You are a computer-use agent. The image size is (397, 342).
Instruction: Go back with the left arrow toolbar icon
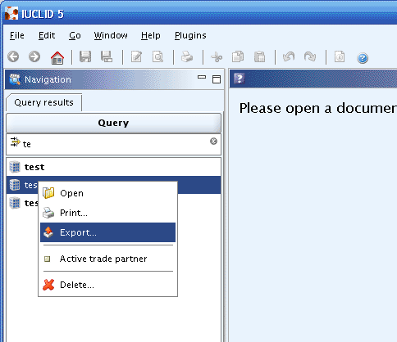coord(13,57)
